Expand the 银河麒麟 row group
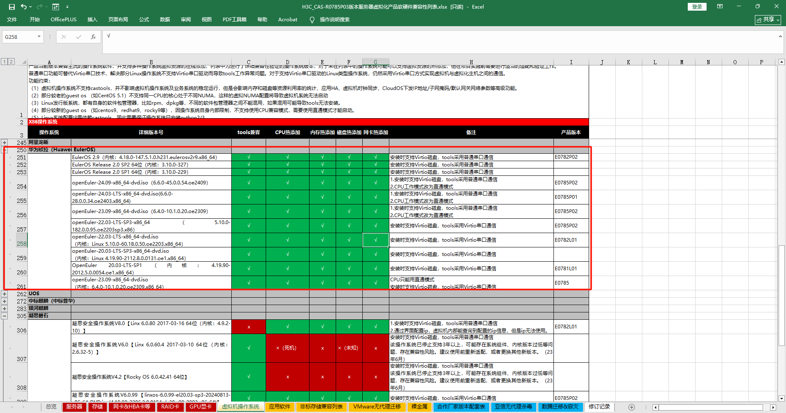This screenshot has width=786, height=413. [5, 308]
